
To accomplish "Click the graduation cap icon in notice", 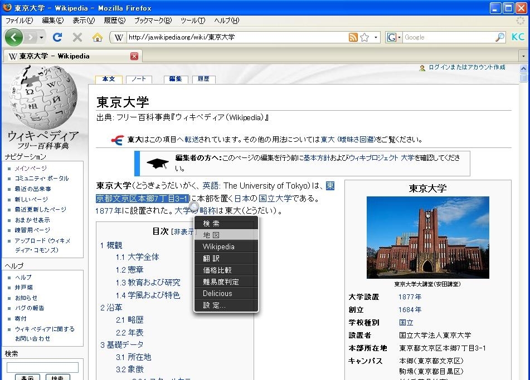I will pos(158,164).
